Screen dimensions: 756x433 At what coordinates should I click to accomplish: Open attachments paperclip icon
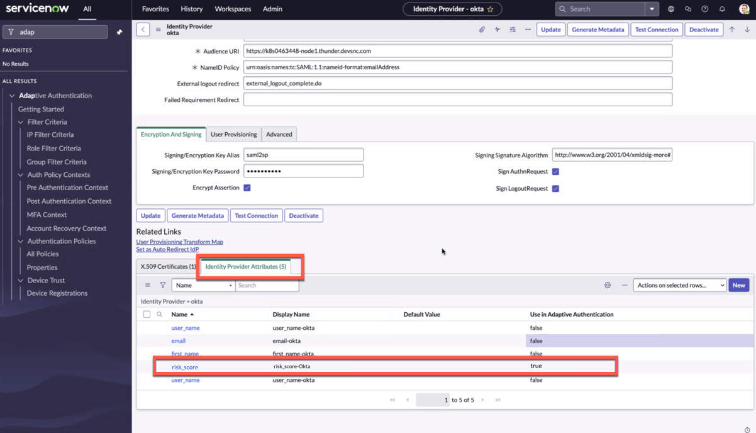[x=482, y=30]
